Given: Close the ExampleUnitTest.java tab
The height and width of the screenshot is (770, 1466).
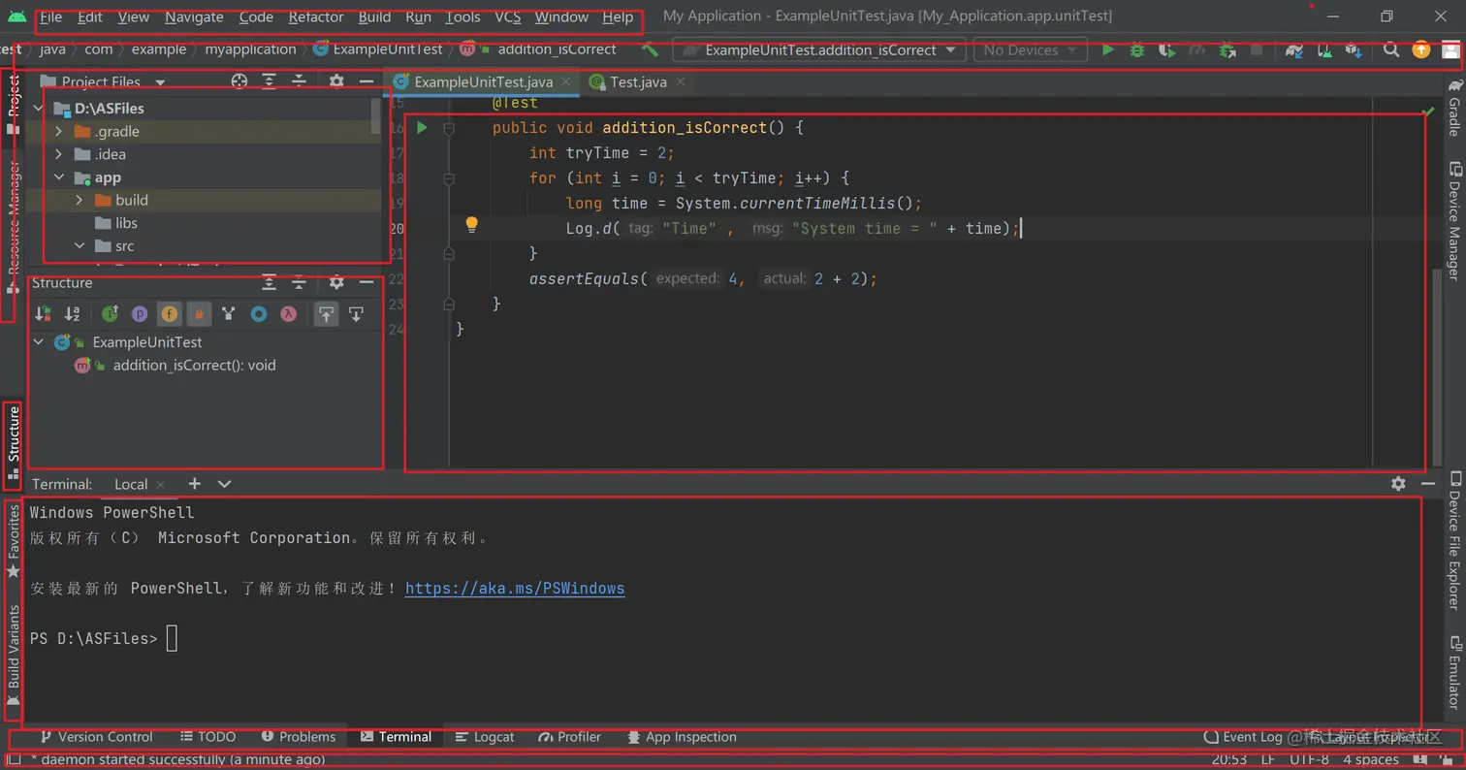Looking at the screenshot, I should point(564,81).
